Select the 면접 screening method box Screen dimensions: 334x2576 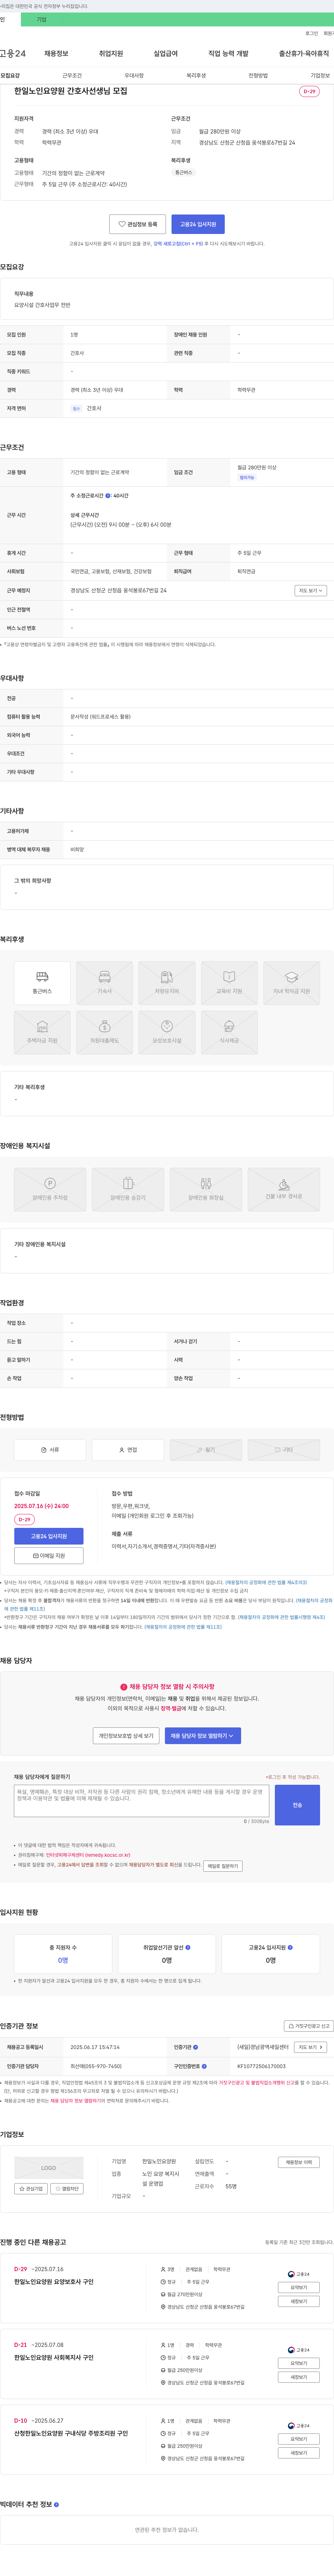pos(128,1450)
